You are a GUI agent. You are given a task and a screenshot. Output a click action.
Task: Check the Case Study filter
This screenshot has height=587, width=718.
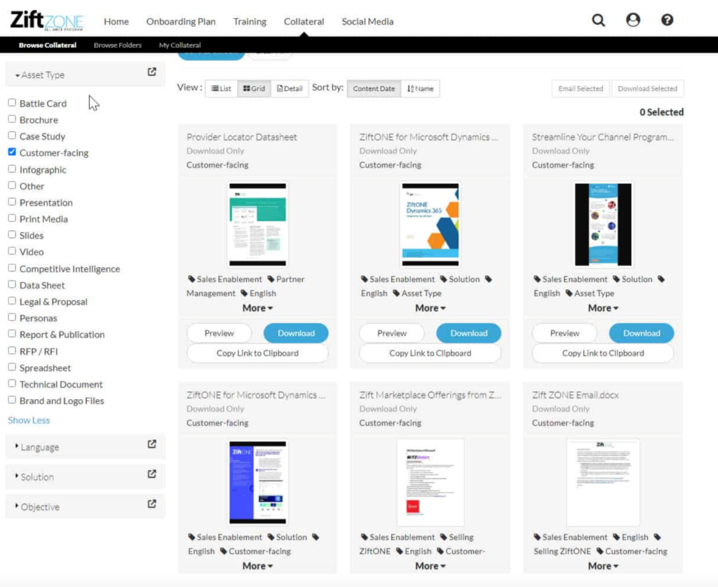(x=12, y=135)
